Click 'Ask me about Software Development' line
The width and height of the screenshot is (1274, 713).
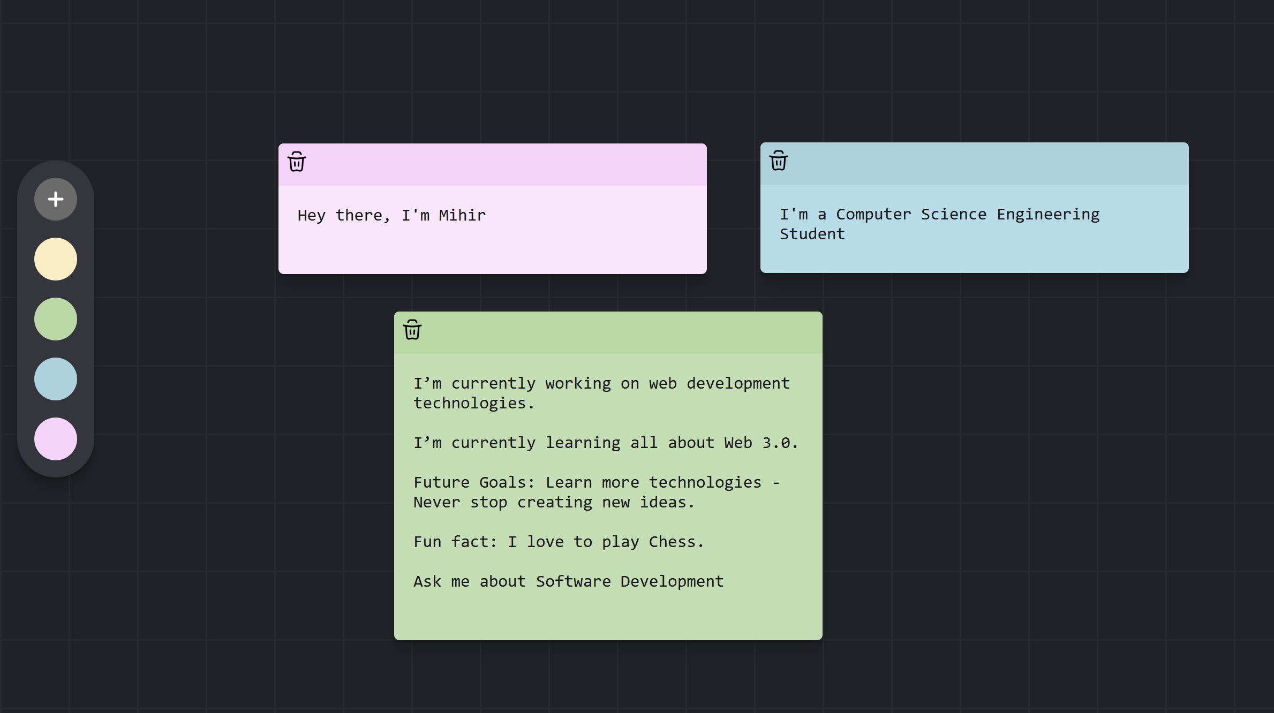pos(568,581)
